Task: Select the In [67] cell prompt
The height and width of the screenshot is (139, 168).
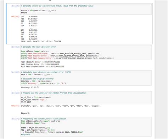Action: [16, 119]
